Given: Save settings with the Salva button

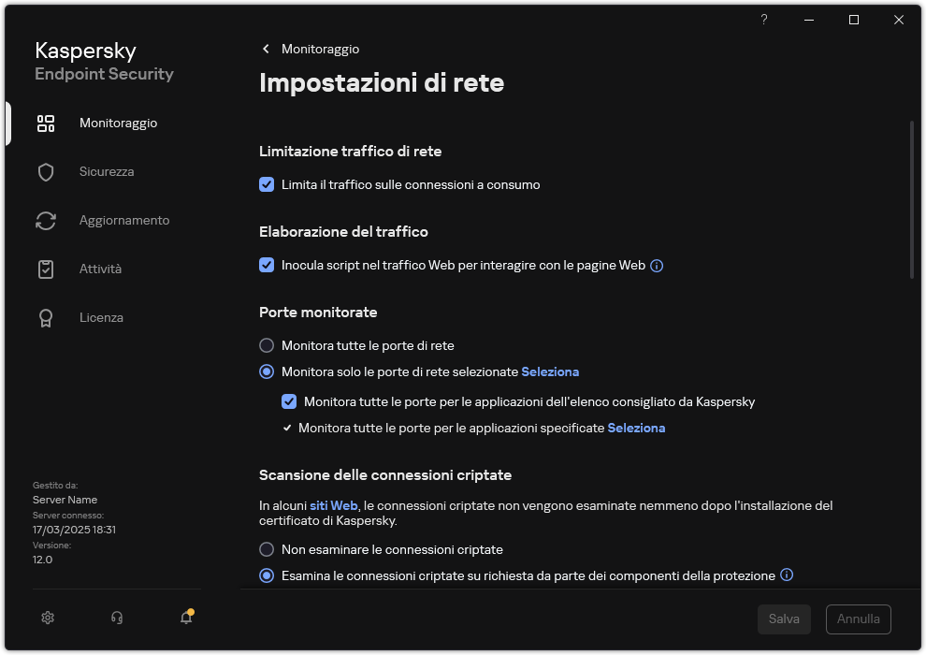Looking at the screenshot, I should click(784, 619).
